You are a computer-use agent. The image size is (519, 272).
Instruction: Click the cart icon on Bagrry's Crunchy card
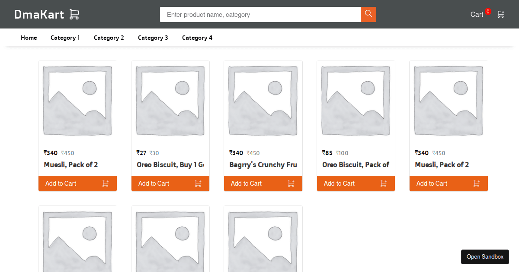(291, 183)
